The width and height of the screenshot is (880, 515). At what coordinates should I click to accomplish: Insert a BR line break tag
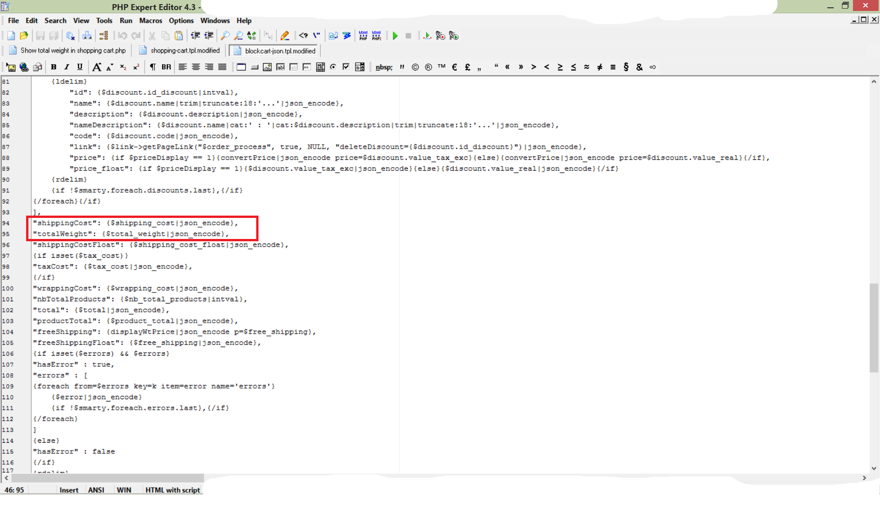[x=166, y=67]
